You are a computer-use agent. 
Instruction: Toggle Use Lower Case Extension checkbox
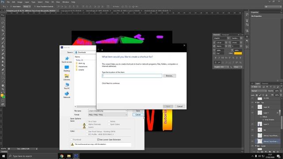(98, 140)
